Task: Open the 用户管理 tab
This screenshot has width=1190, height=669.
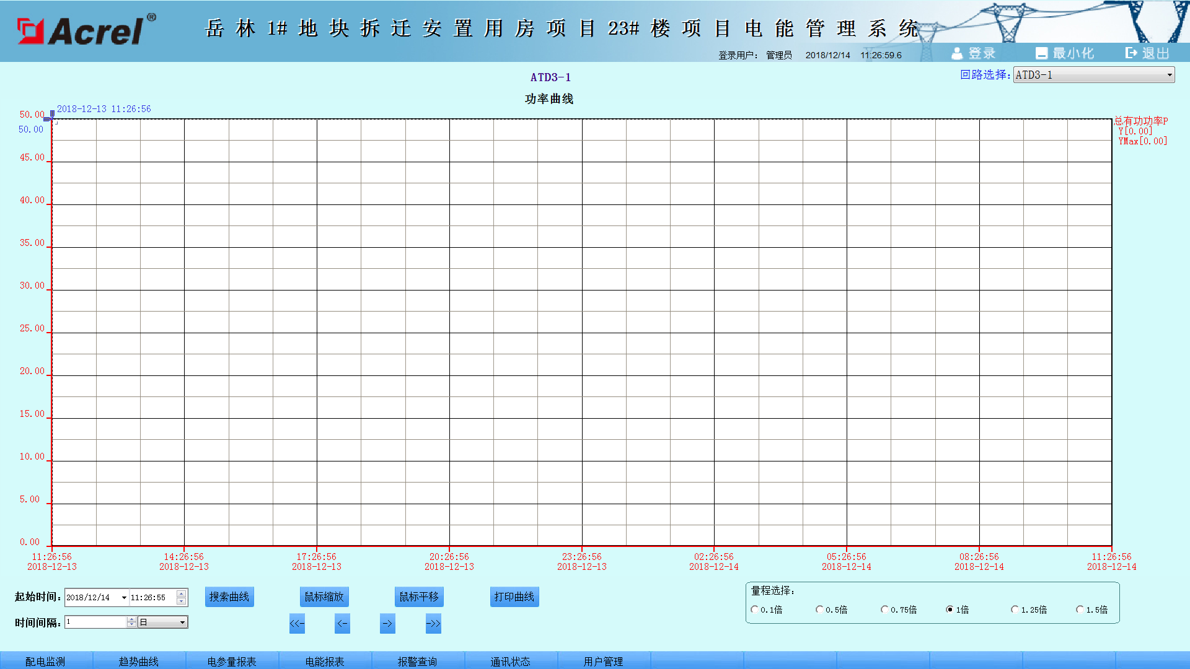Action: (604, 661)
